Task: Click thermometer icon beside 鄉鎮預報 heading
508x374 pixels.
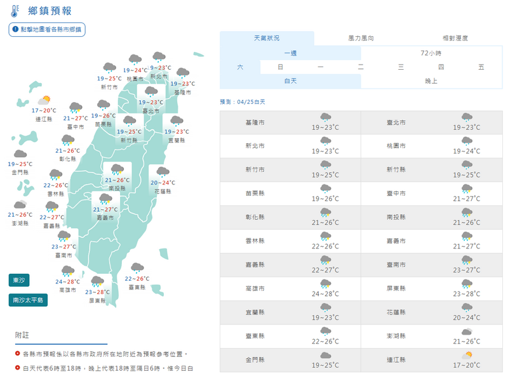Action: (15, 11)
